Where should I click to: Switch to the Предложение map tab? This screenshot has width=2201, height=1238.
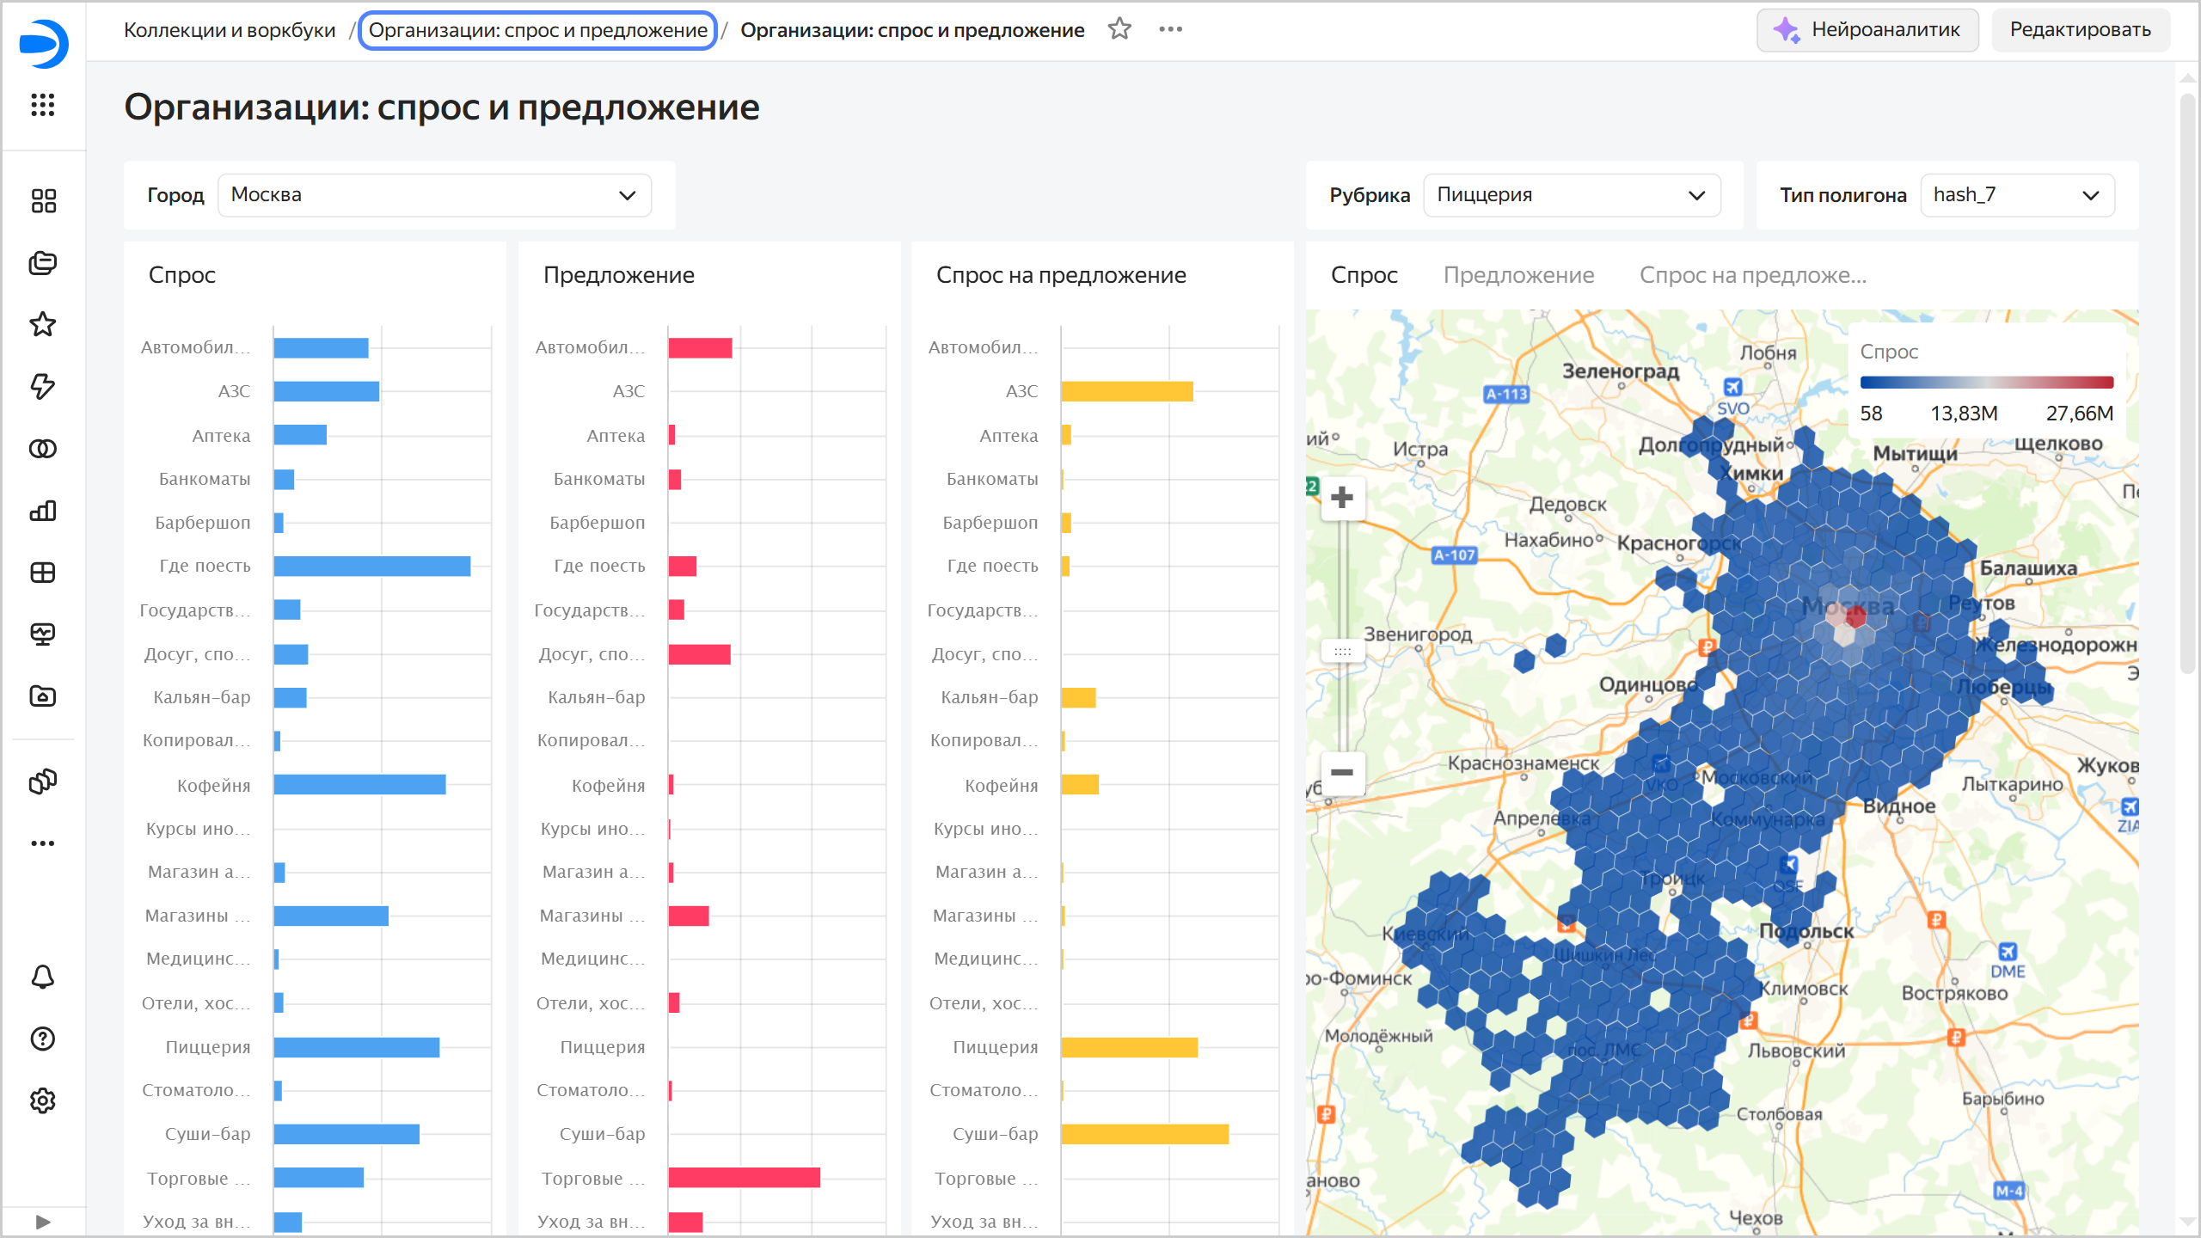[x=1518, y=275]
